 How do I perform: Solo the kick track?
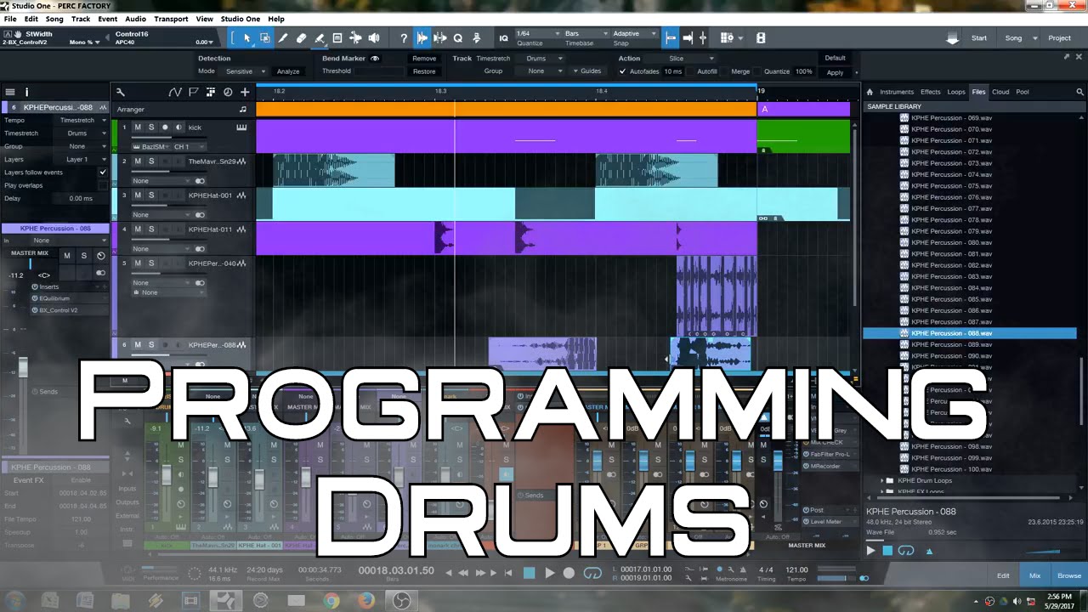[x=151, y=127]
